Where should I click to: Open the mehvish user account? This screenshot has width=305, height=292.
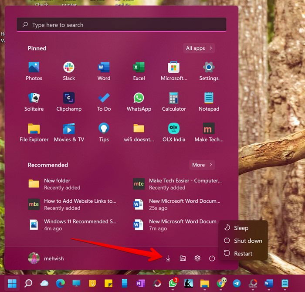46,258
